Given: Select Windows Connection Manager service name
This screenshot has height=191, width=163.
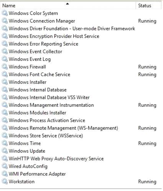Looking at the screenshot, I should [42, 21].
